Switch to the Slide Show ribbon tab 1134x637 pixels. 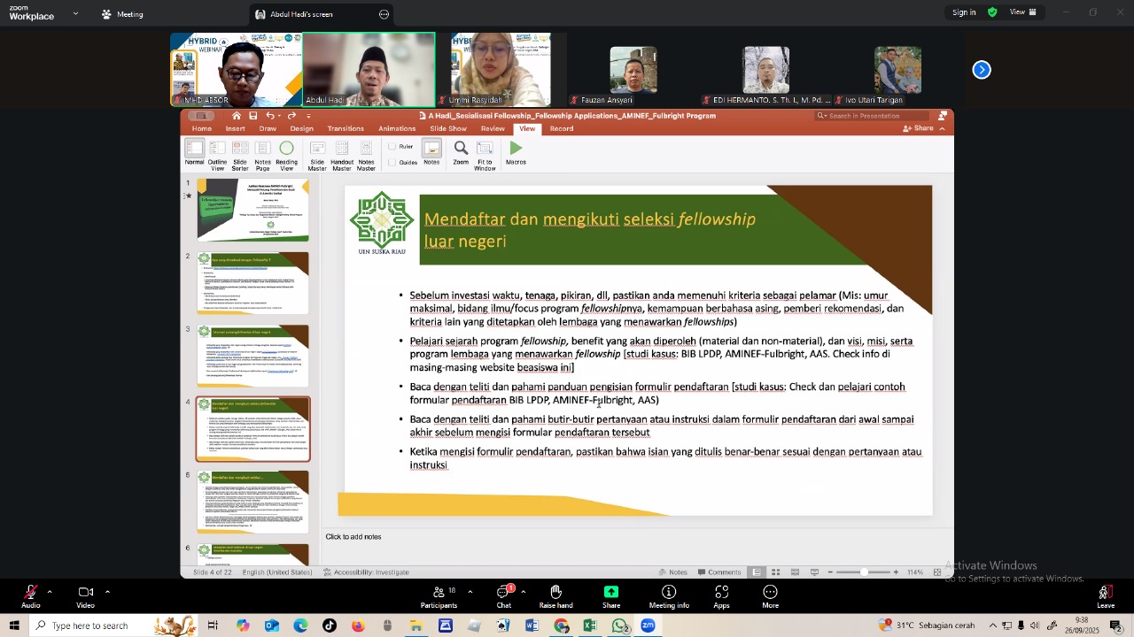pos(448,129)
